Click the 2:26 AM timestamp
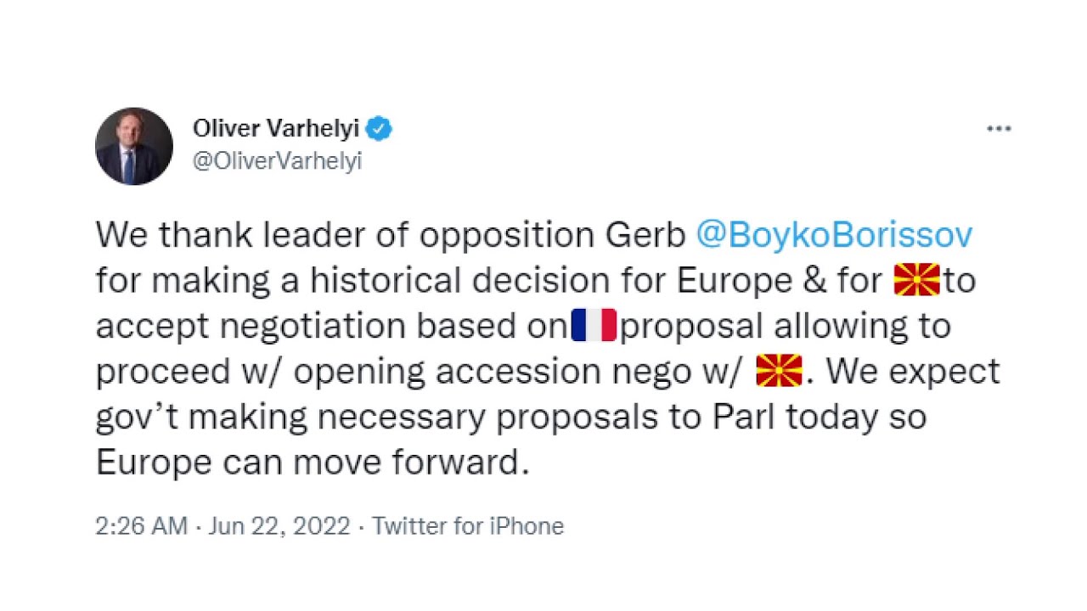 point(141,526)
